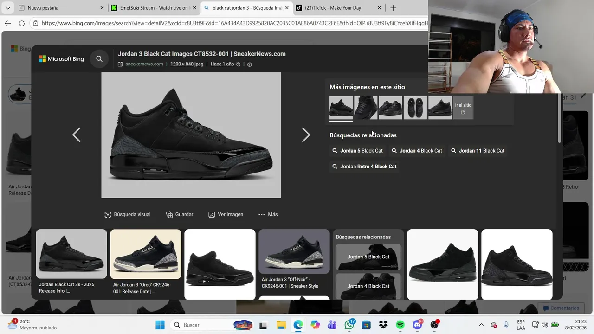This screenshot has height=334, width=594.
Task: Search Jordan 11 Black Cat related chip
Action: 478,151
